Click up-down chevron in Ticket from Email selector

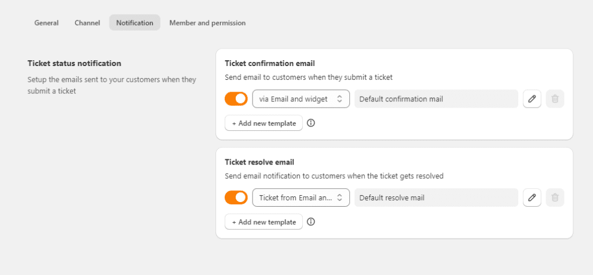click(339, 197)
